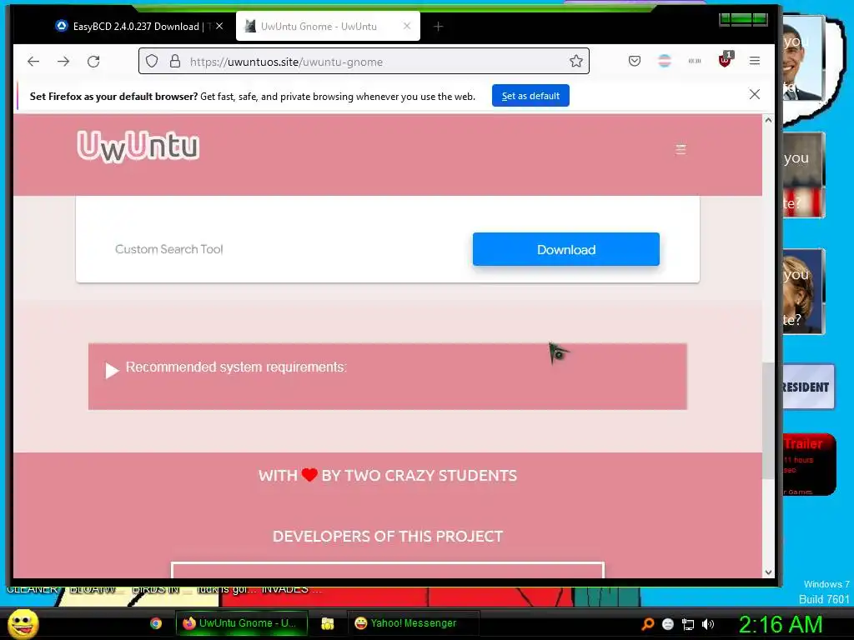Close the UwUntu Gnome tab
Screen dimensions: 854x640
tap(407, 26)
